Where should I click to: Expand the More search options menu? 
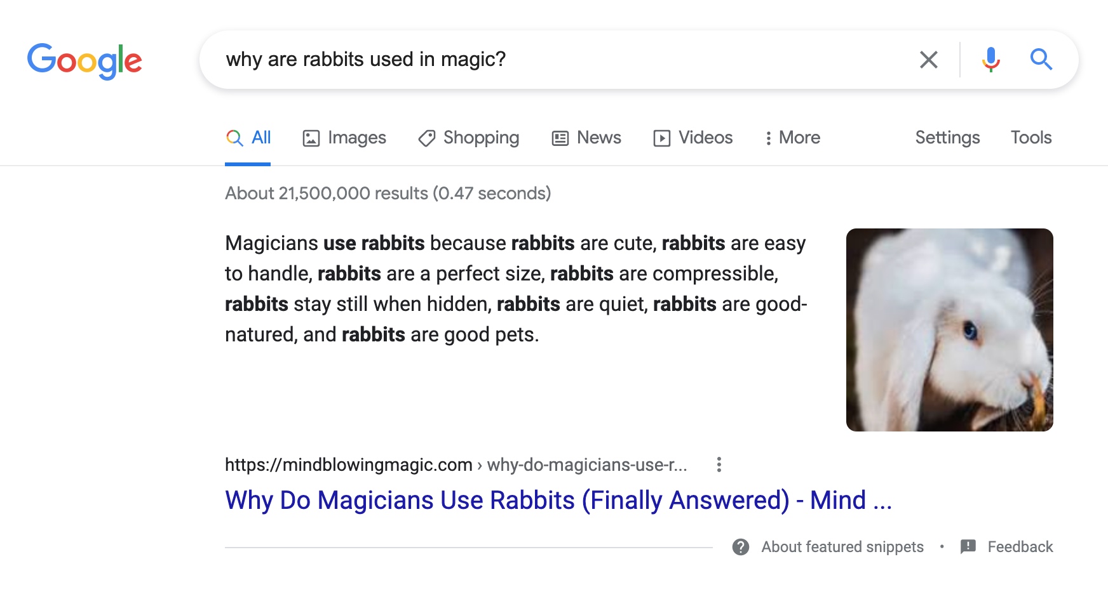(792, 138)
